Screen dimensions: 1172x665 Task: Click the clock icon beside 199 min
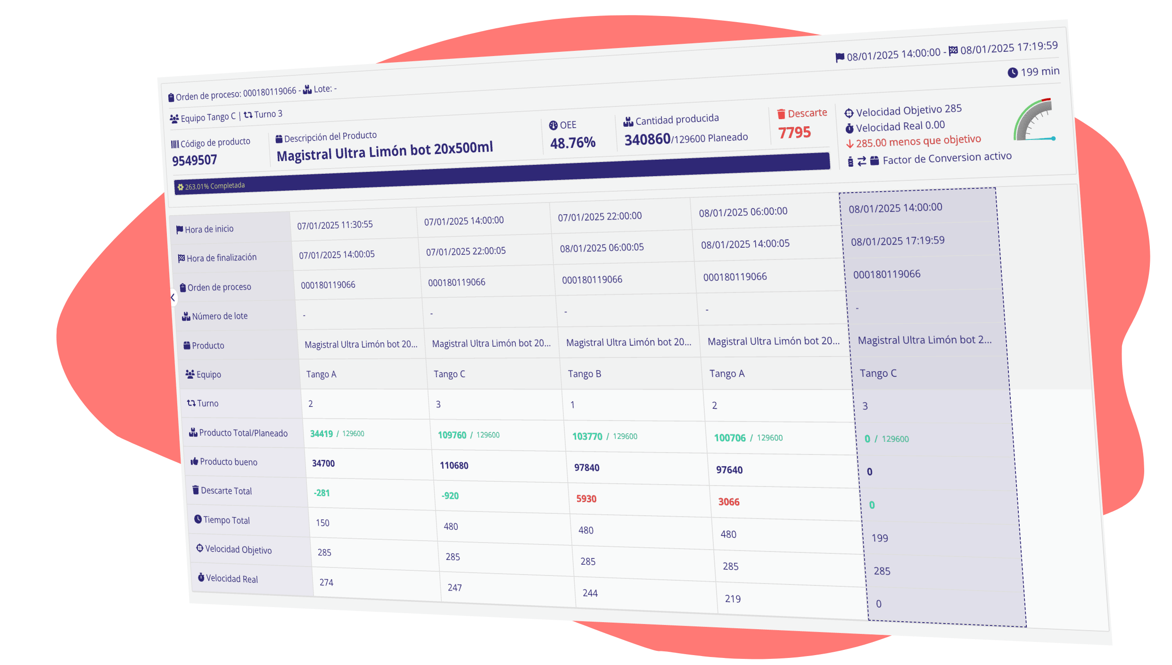1013,73
